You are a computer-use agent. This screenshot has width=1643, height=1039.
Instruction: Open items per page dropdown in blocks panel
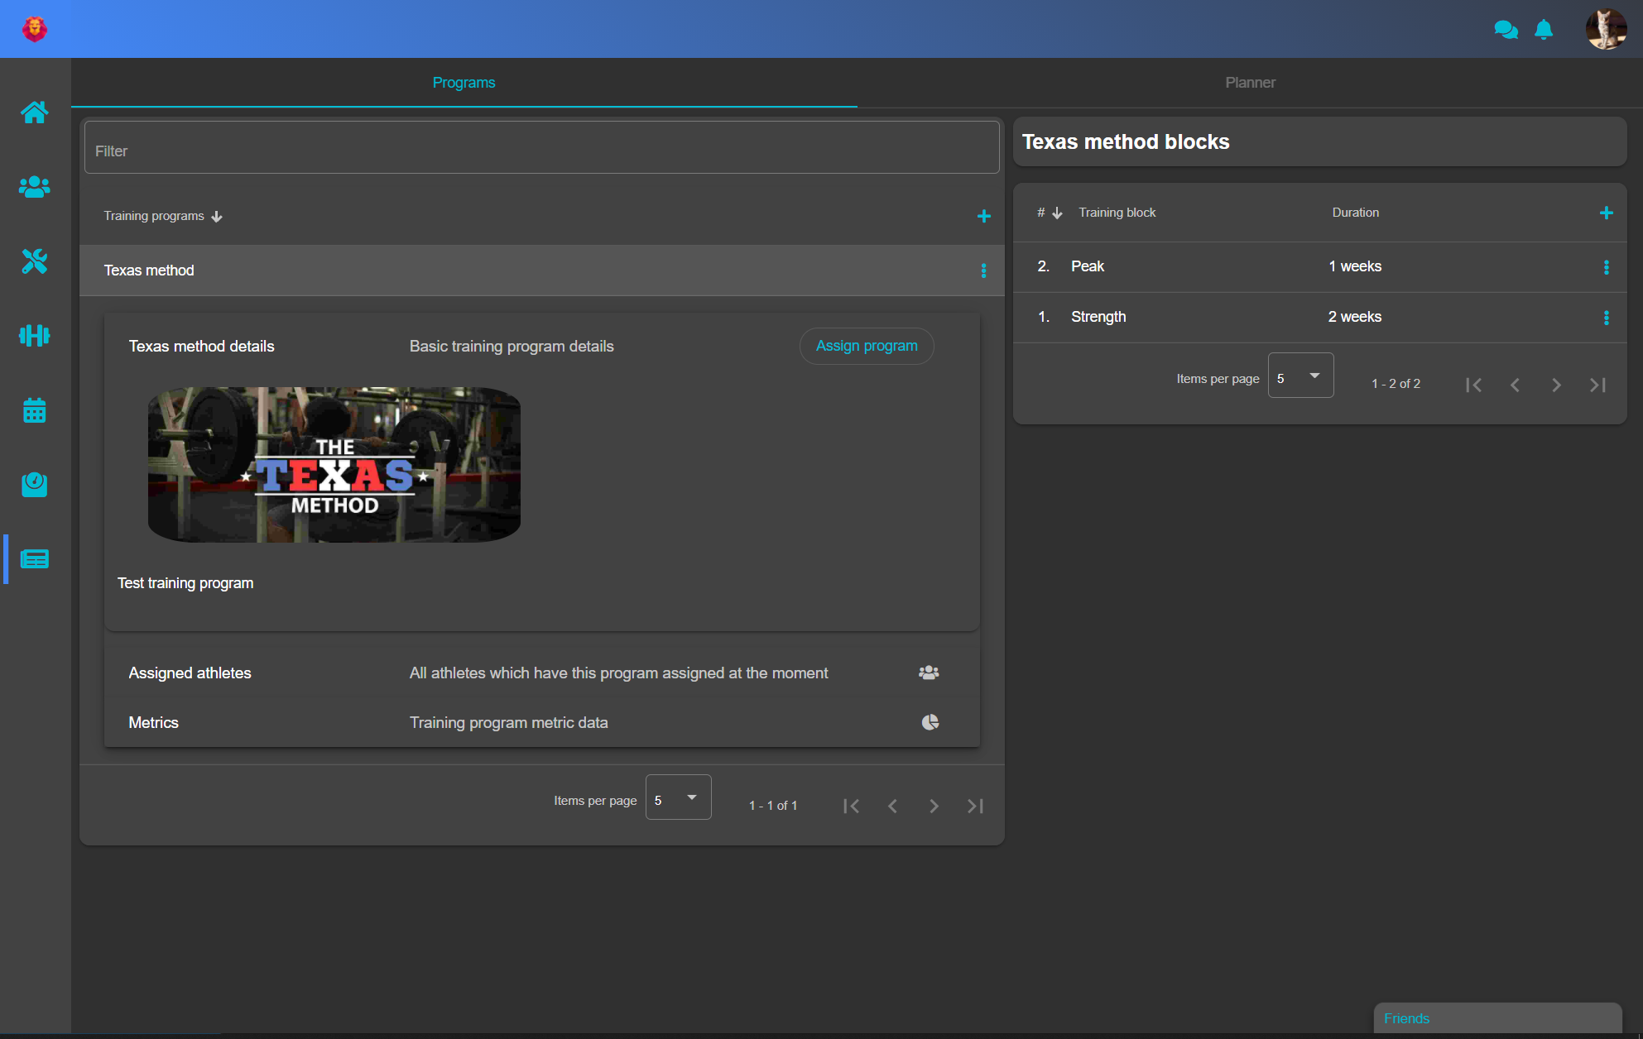[1300, 376]
